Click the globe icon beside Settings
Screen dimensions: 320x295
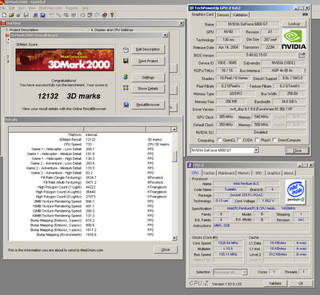[x=126, y=77]
